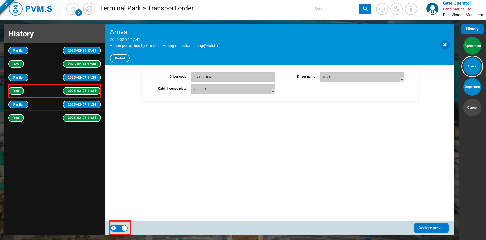Close the Arrival panel with X
The image size is (486, 240).
(445, 45)
